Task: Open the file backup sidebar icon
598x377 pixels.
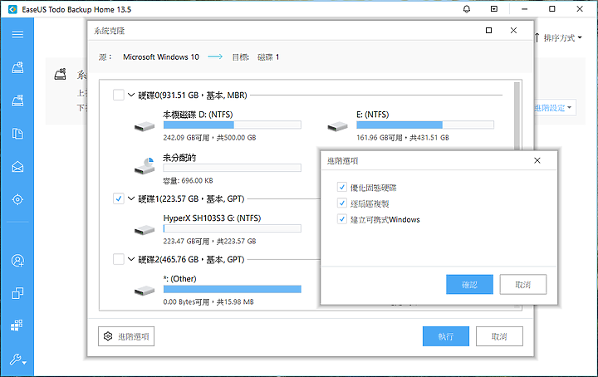Action: [17, 134]
